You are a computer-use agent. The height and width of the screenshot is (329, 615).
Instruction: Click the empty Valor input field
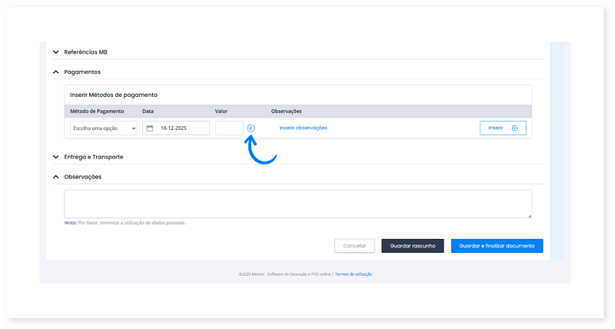(x=229, y=128)
